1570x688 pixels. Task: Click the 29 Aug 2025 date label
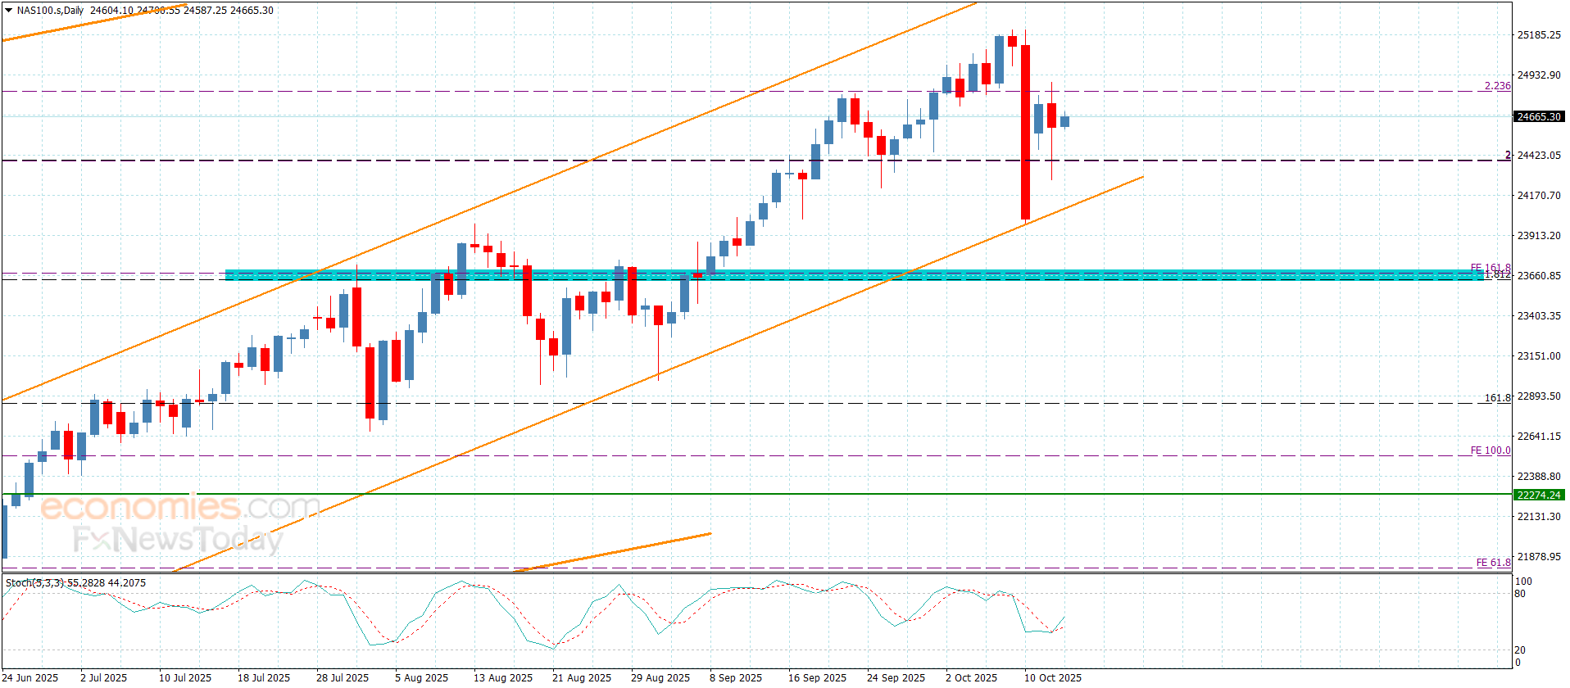(660, 677)
